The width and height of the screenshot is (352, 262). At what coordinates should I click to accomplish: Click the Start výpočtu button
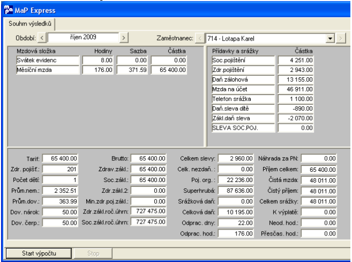point(39,253)
